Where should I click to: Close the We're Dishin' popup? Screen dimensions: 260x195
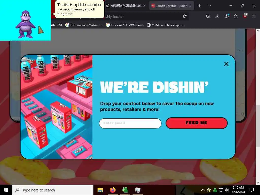click(226, 64)
